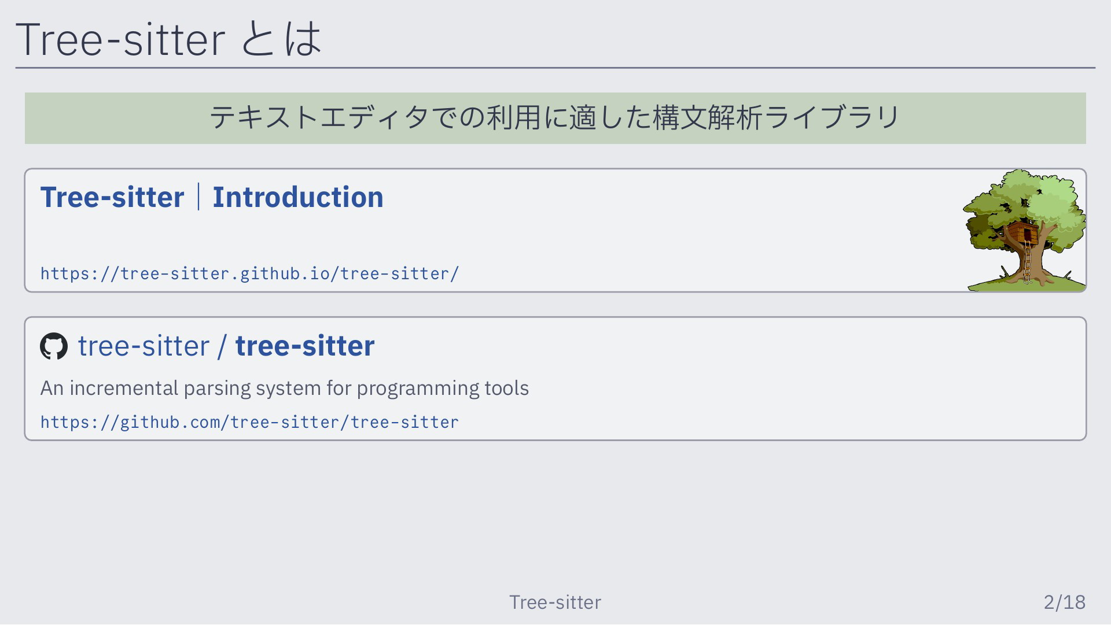Screen dimensions: 1111x625
Task: Click the green Japanese summary banner text
Action: pyautogui.click(x=555, y=118)
